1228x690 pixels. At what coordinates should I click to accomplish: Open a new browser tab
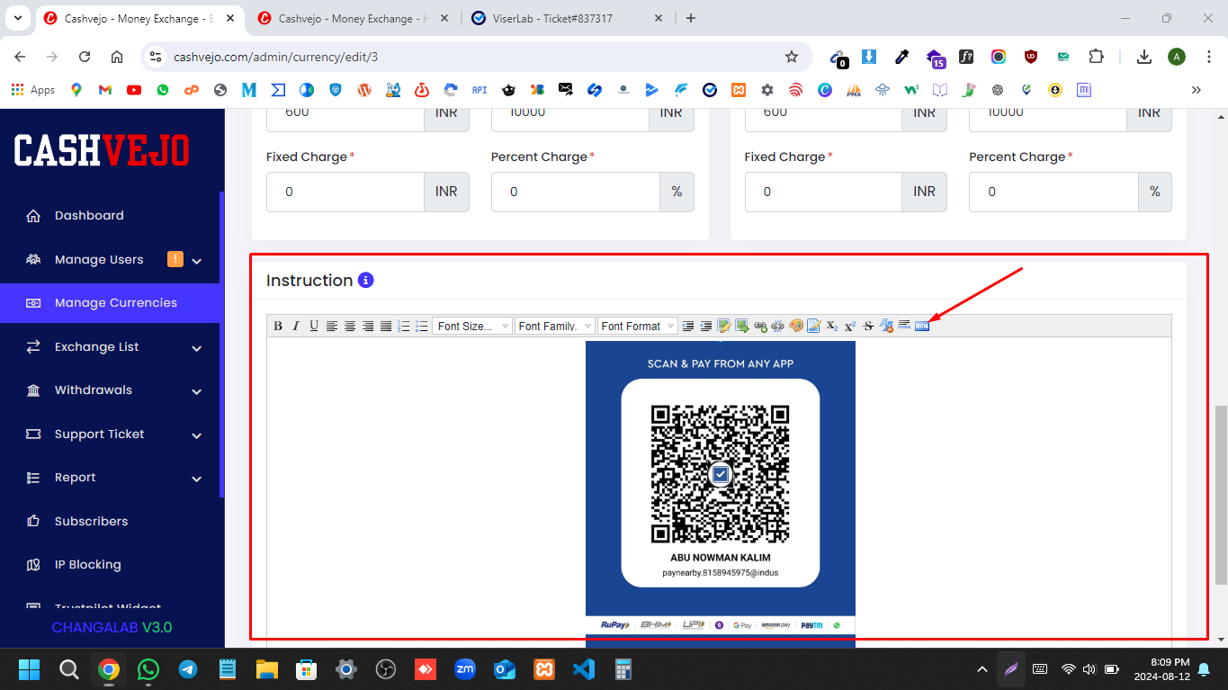click(691, 18)
